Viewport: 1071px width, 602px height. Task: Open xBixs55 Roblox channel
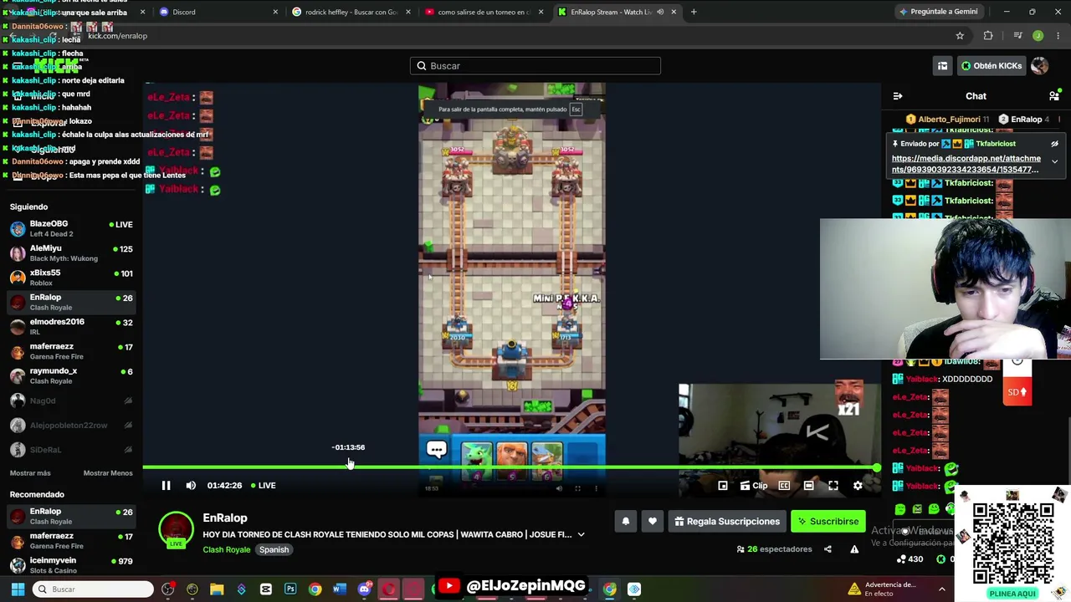point(71,278)
